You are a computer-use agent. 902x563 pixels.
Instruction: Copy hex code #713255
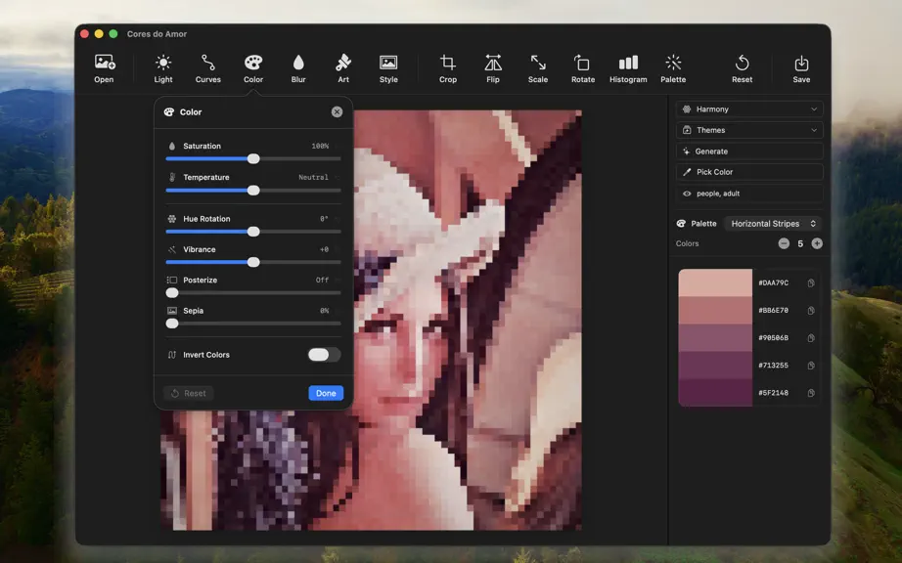[x=811, y=366]
